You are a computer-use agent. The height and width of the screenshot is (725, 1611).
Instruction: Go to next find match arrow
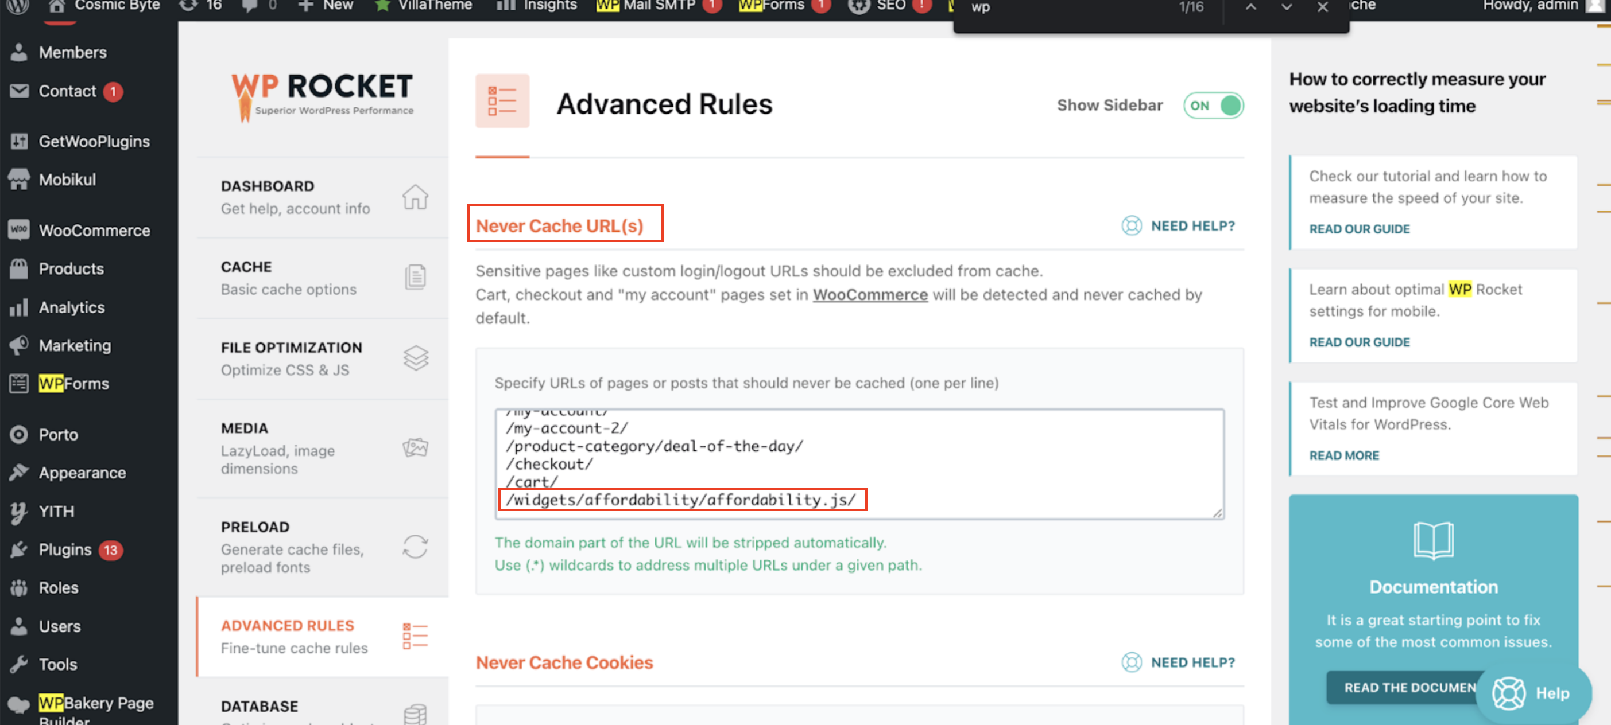click(1286, 7)
